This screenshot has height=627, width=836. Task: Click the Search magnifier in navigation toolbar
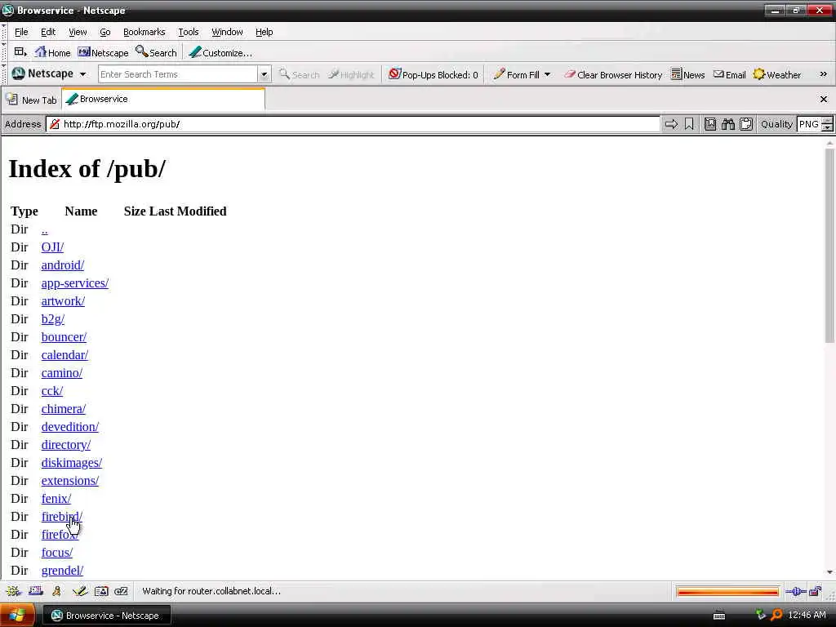156,53
